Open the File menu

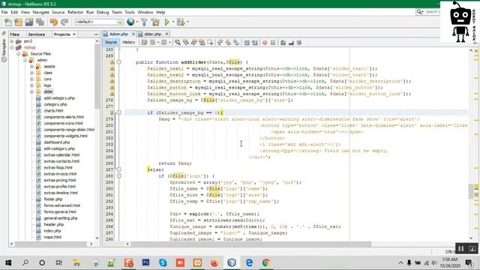[4, 12]
